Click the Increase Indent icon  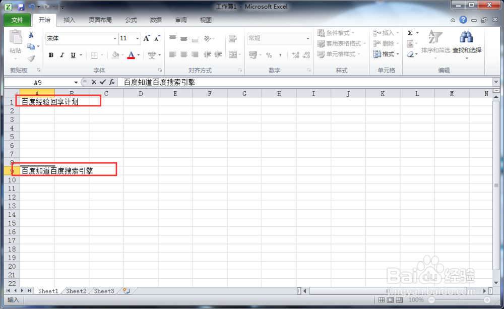[218, 54]
